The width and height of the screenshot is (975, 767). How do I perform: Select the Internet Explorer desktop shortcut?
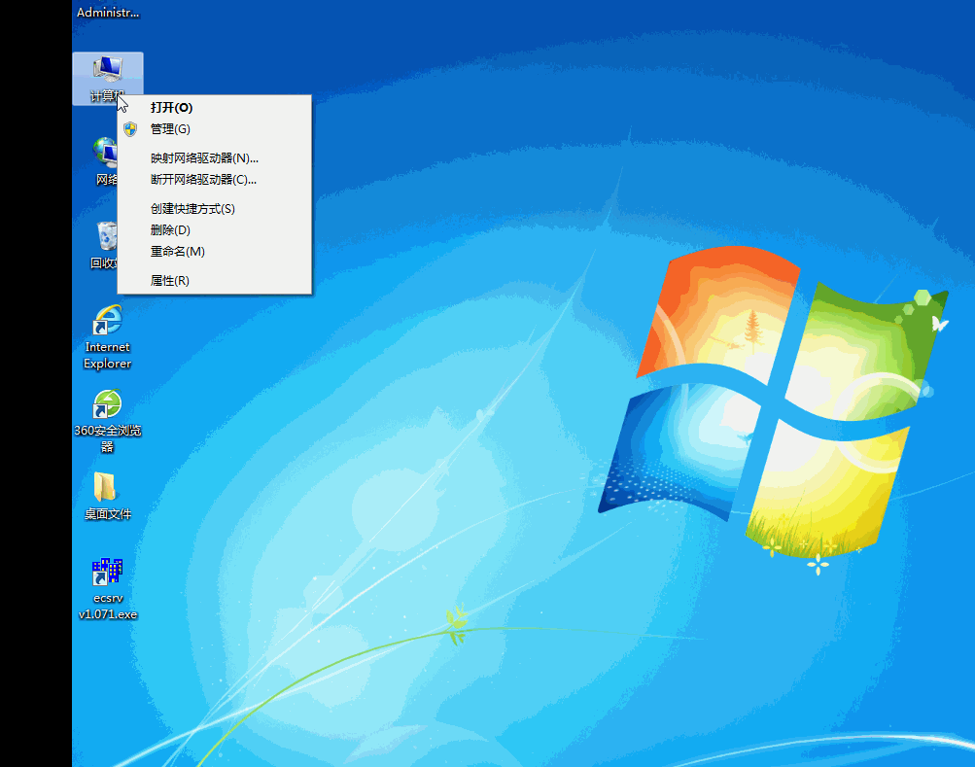(108, 337)
